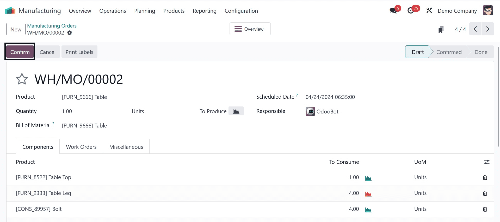Screen dimensions: 500x222
Task: Select [CONS_89957] Bolt component
Action: (x=39, y=209)
